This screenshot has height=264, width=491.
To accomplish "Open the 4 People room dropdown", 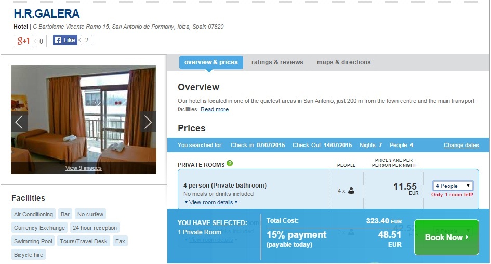I will point(453,186).
